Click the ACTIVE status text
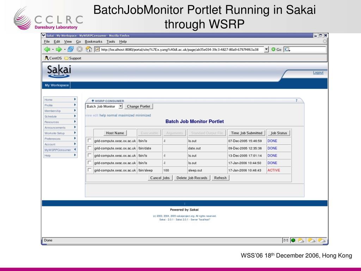The width and height of the screenshot is (361, 271). 274,170
